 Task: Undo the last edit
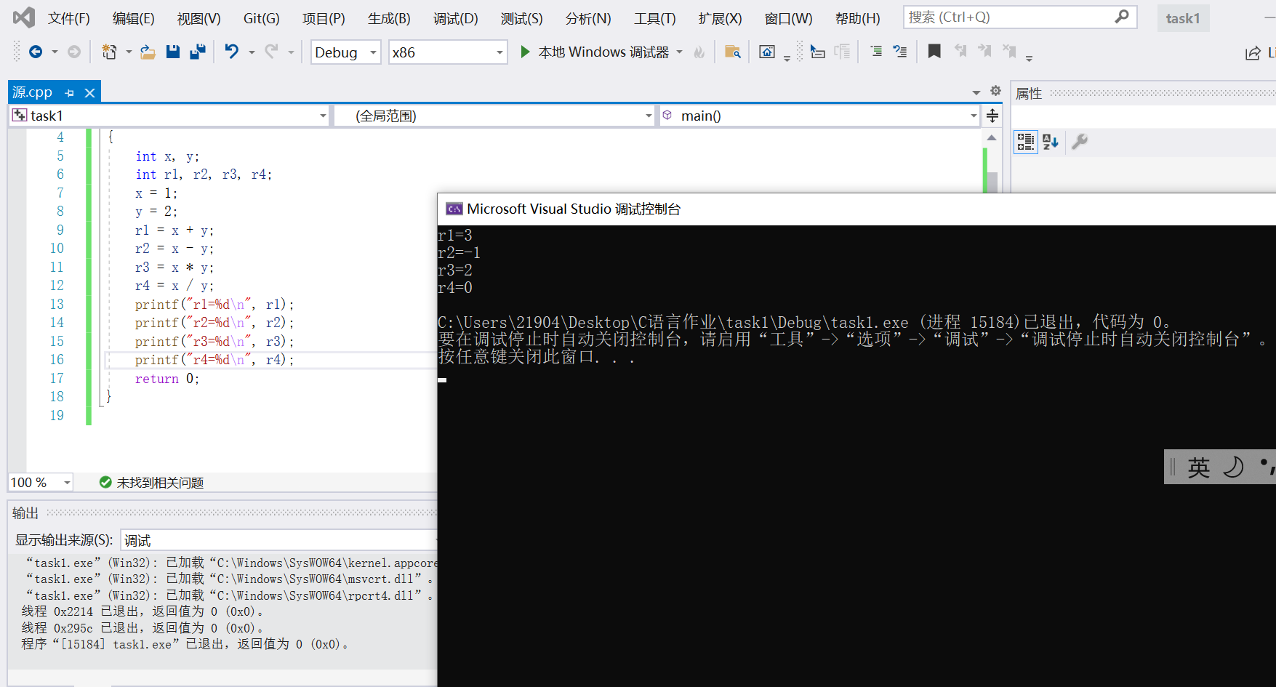232,52
